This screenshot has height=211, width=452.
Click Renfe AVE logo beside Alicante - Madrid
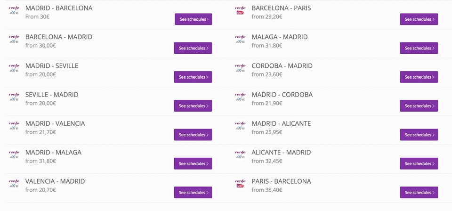coord(240,154)
